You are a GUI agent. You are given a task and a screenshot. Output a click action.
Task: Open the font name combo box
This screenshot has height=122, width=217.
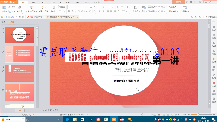(x=75, y=7)
